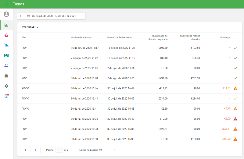Open the rows per page dropdown

[107, 150]
